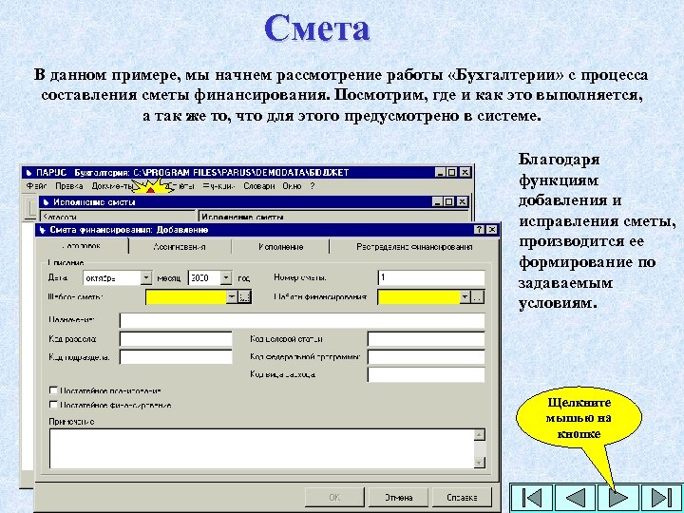Maximize the Исполнение сметы window
The image size is (684, 513).
click(x=448, y=201)
